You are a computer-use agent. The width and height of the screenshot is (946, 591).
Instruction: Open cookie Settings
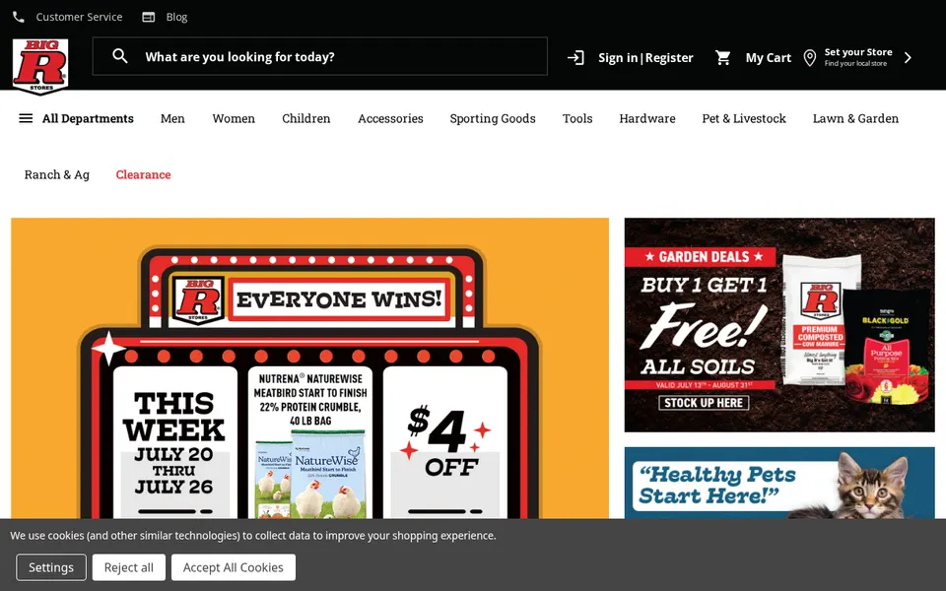click(51, 567)
